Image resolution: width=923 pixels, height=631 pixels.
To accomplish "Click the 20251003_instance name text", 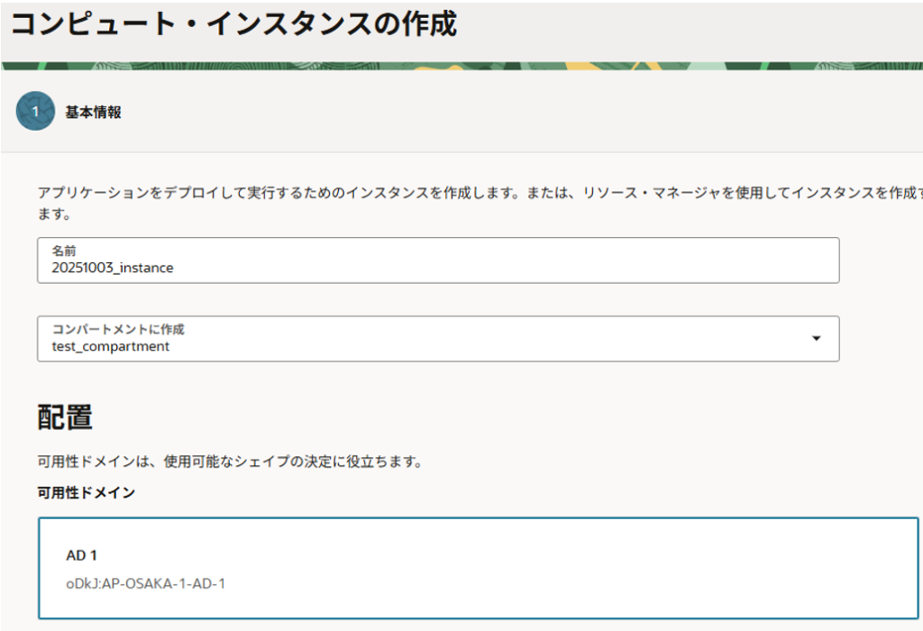I will click(x=112, y=268).
